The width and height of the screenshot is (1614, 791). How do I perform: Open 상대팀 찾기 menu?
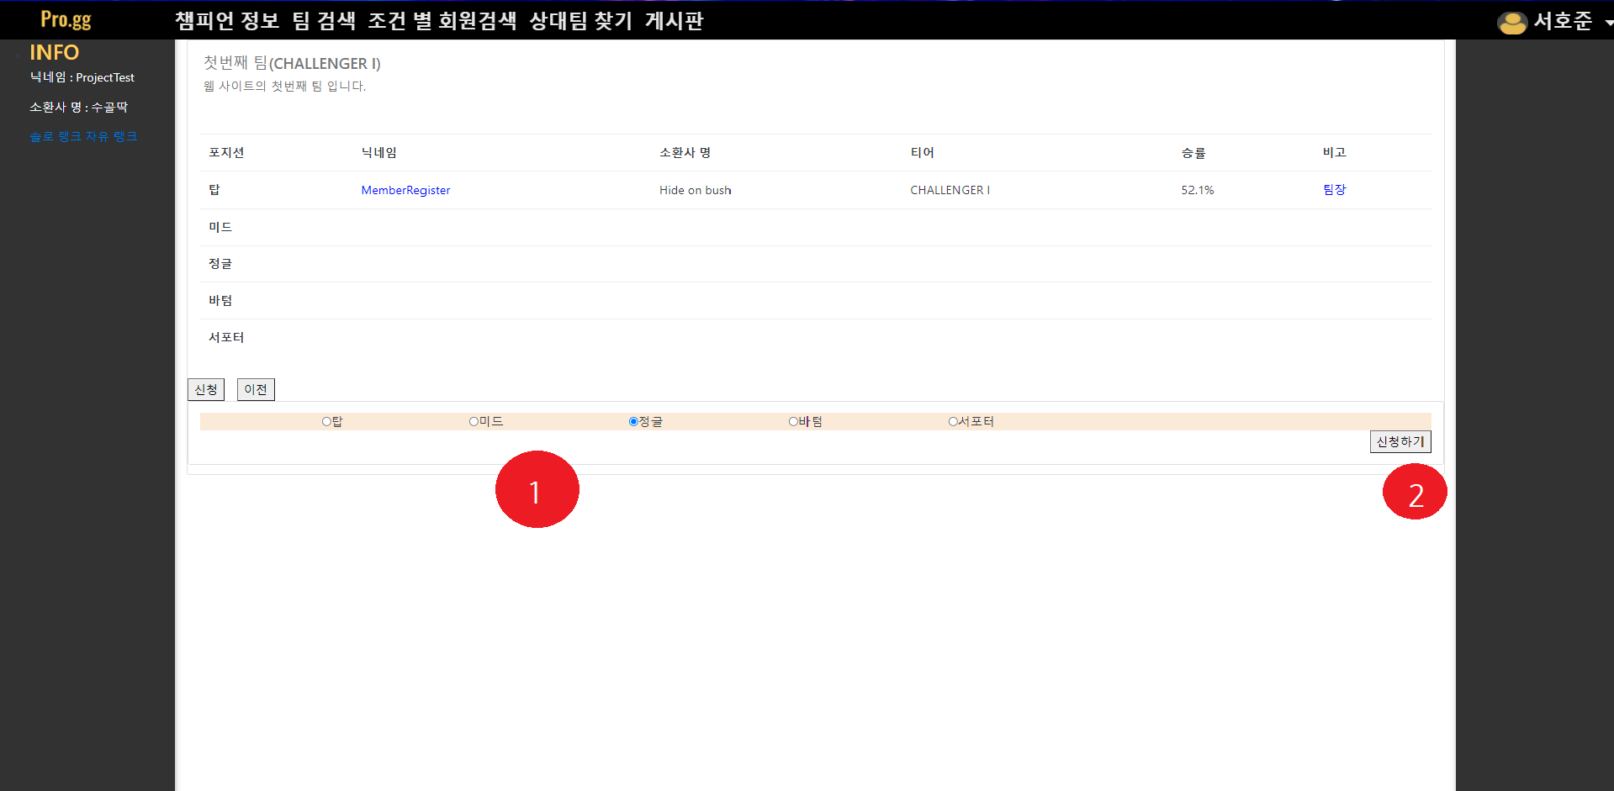(580, 21)
